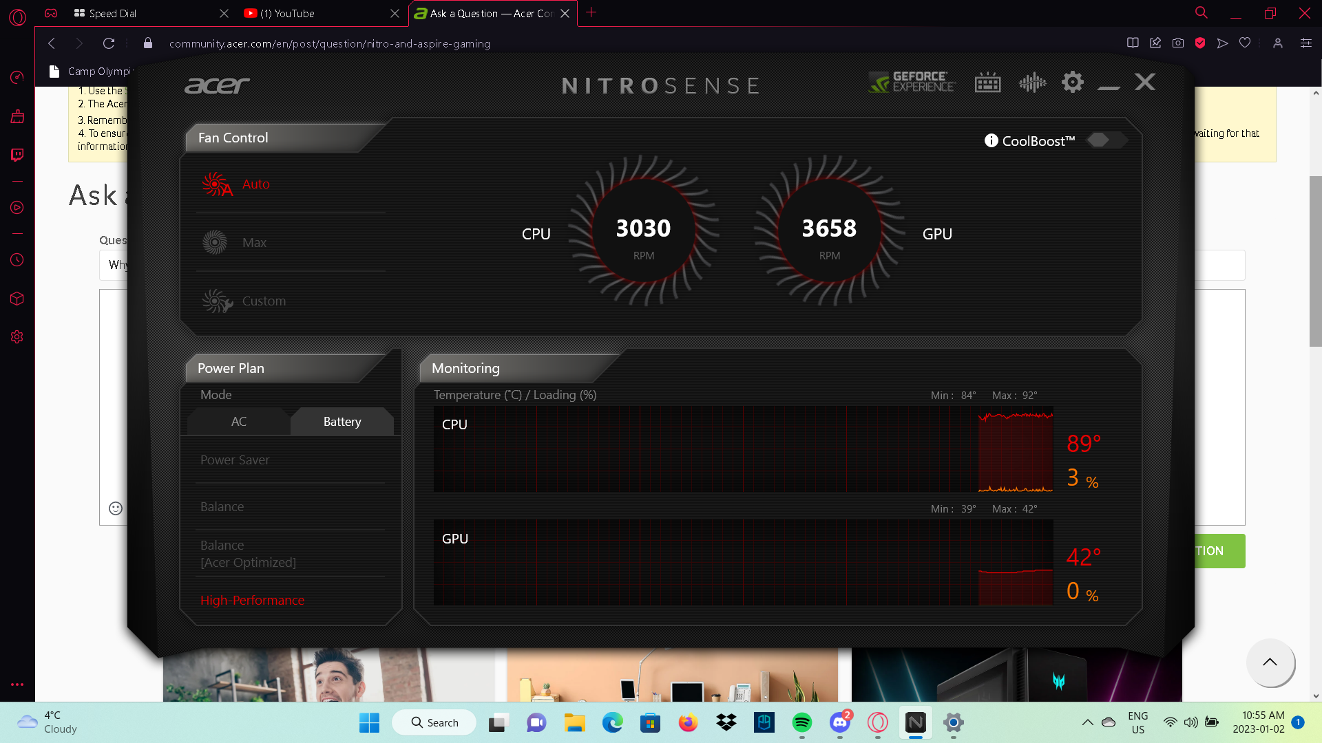
Task: Reload the Acer community page
Action: pos(108,43)
